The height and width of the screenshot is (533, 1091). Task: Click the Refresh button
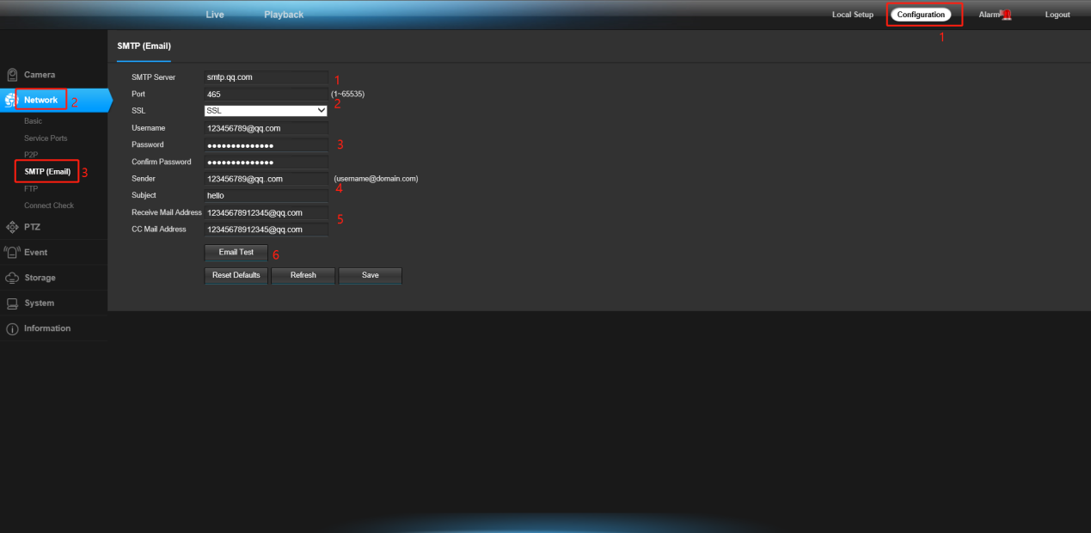click(x=303, y=275)
